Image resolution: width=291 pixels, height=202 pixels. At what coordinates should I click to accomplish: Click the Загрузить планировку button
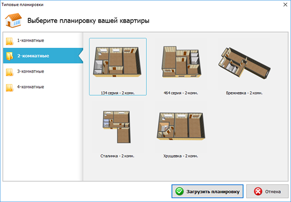point(207,191)
